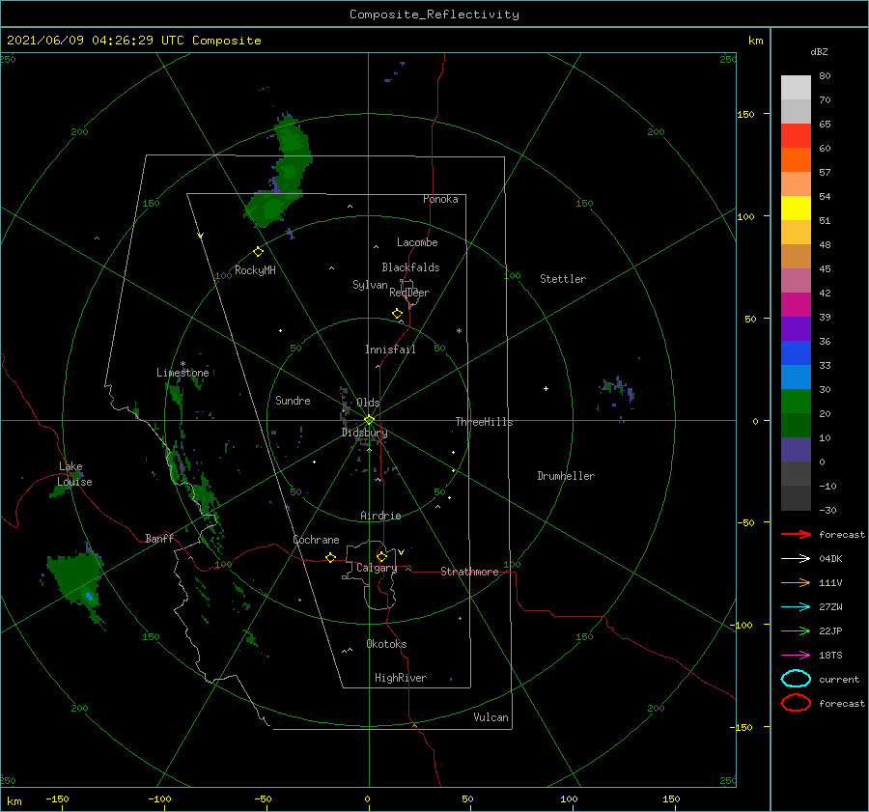Click the Didsbury label
The image size is (869, 812).
364,433
